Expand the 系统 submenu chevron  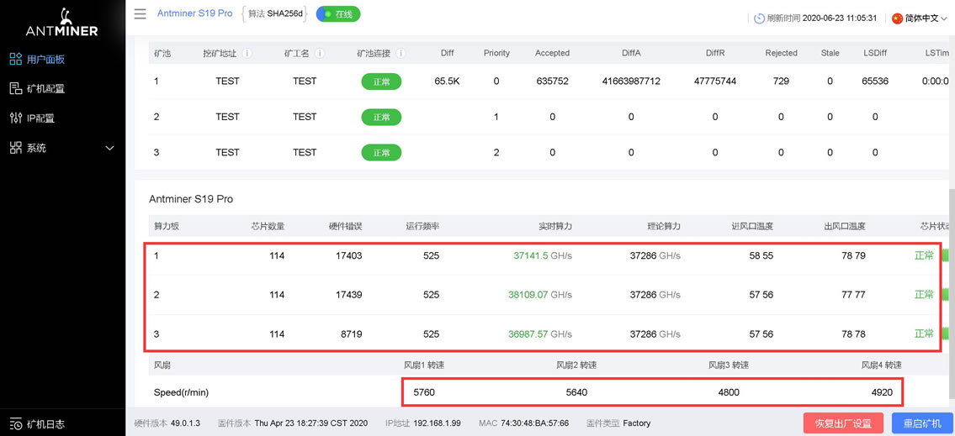tap(109, 149)
